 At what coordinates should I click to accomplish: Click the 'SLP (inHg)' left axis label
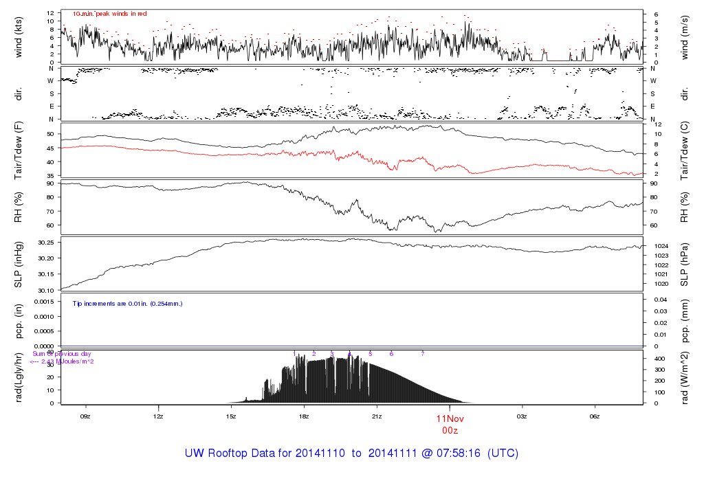(19, 265)
